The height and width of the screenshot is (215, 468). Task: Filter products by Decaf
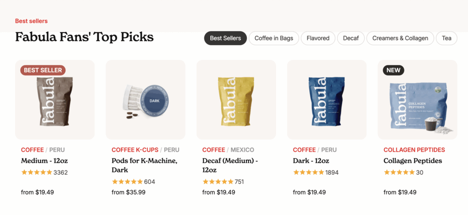click(351, 38)
